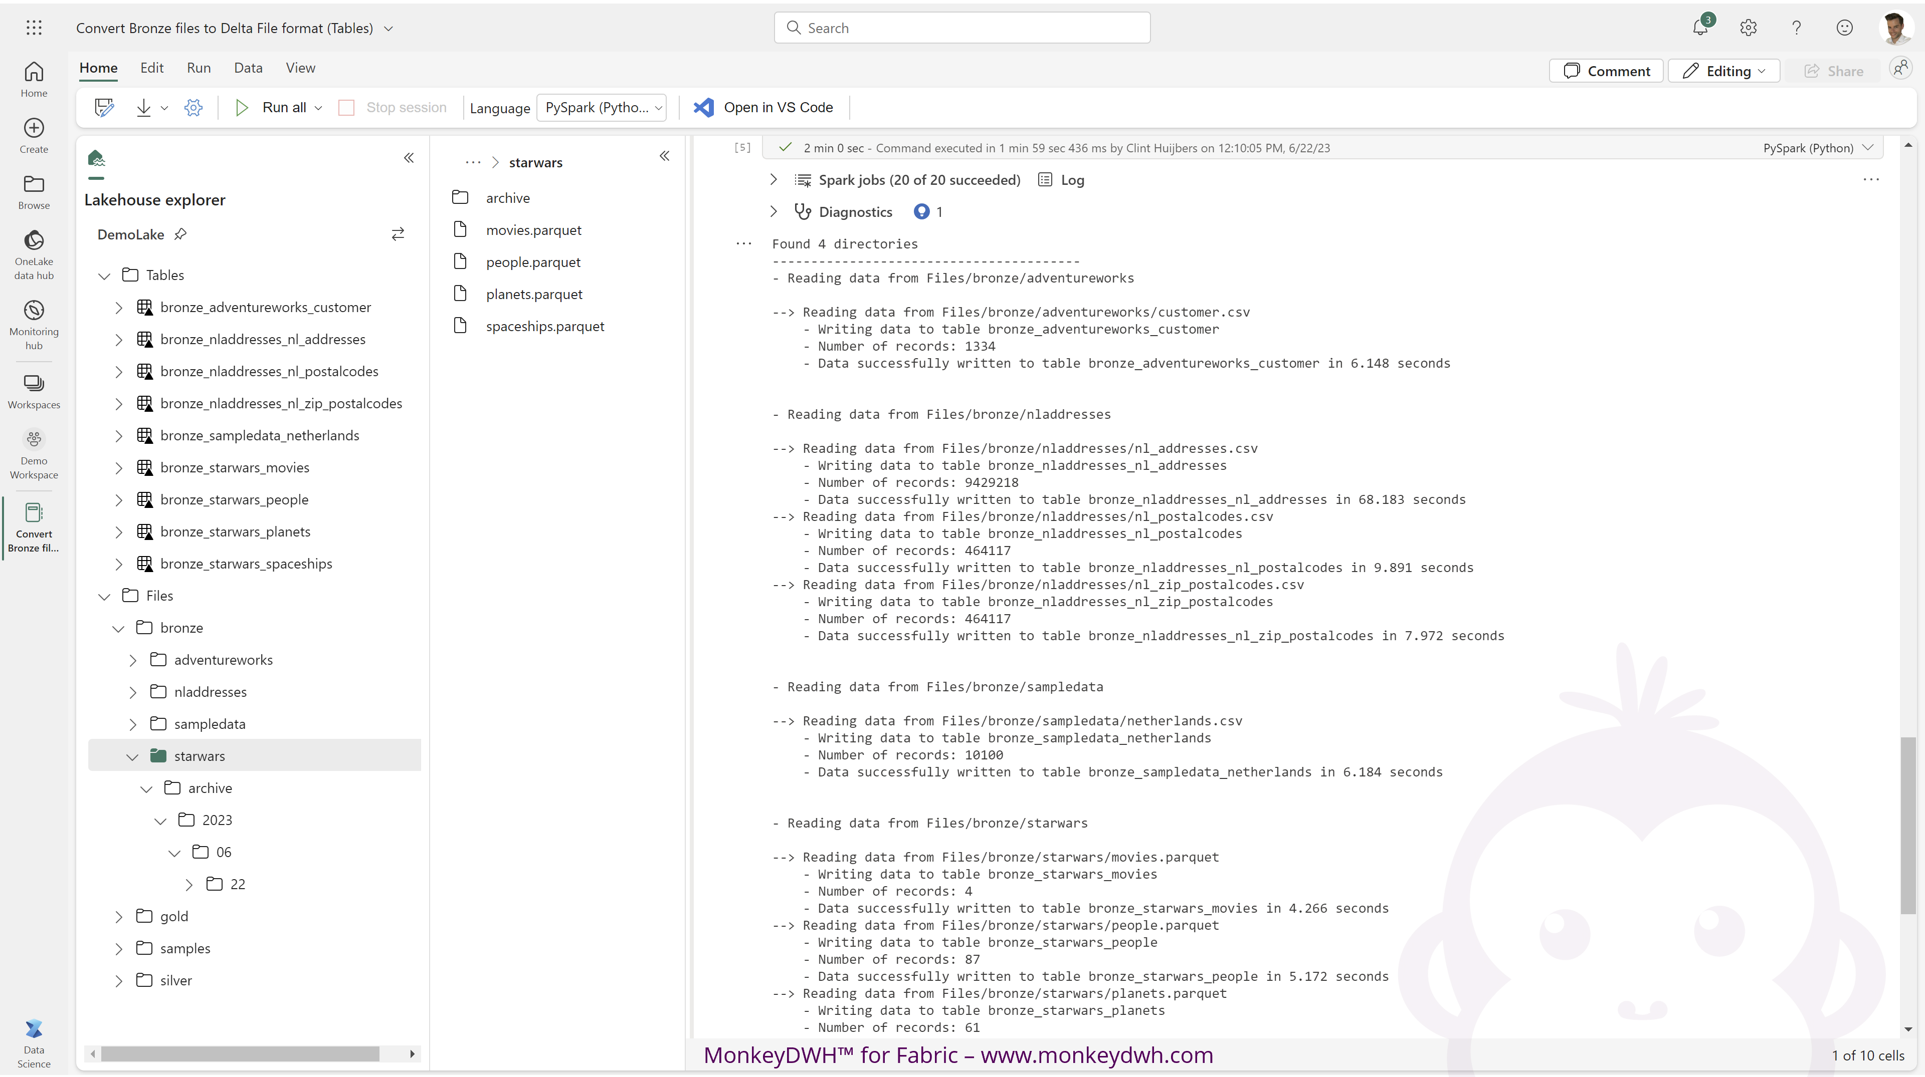Switch to the View tab
Screen dimensions: 1925x1077
point(300,68)
